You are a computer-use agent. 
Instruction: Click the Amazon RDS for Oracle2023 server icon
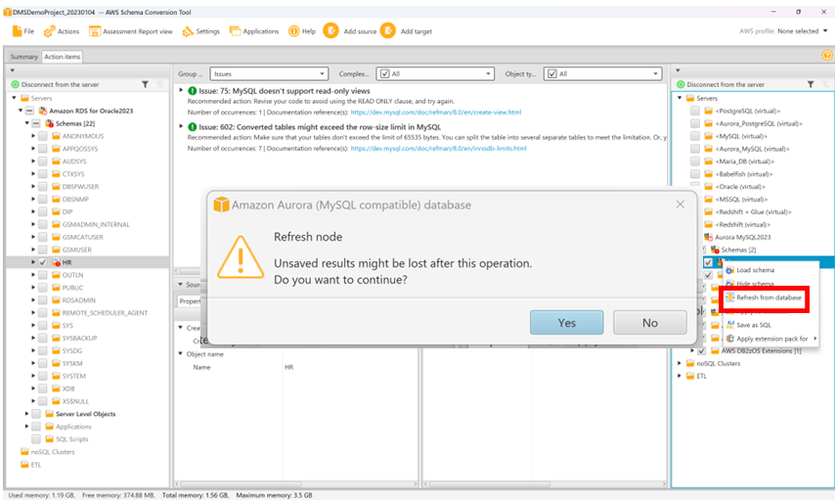(43, 111)
